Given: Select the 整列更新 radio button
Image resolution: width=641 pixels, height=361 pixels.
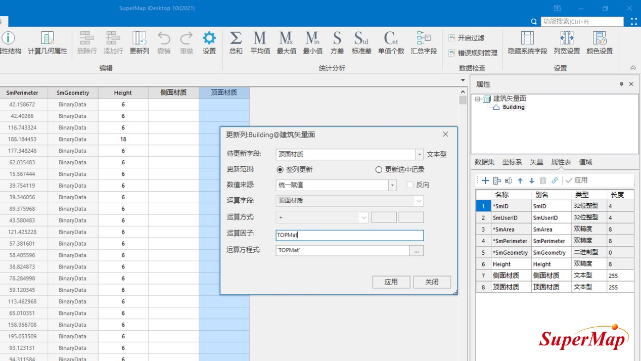Looking at the screenshot, I should click(280, 170).
